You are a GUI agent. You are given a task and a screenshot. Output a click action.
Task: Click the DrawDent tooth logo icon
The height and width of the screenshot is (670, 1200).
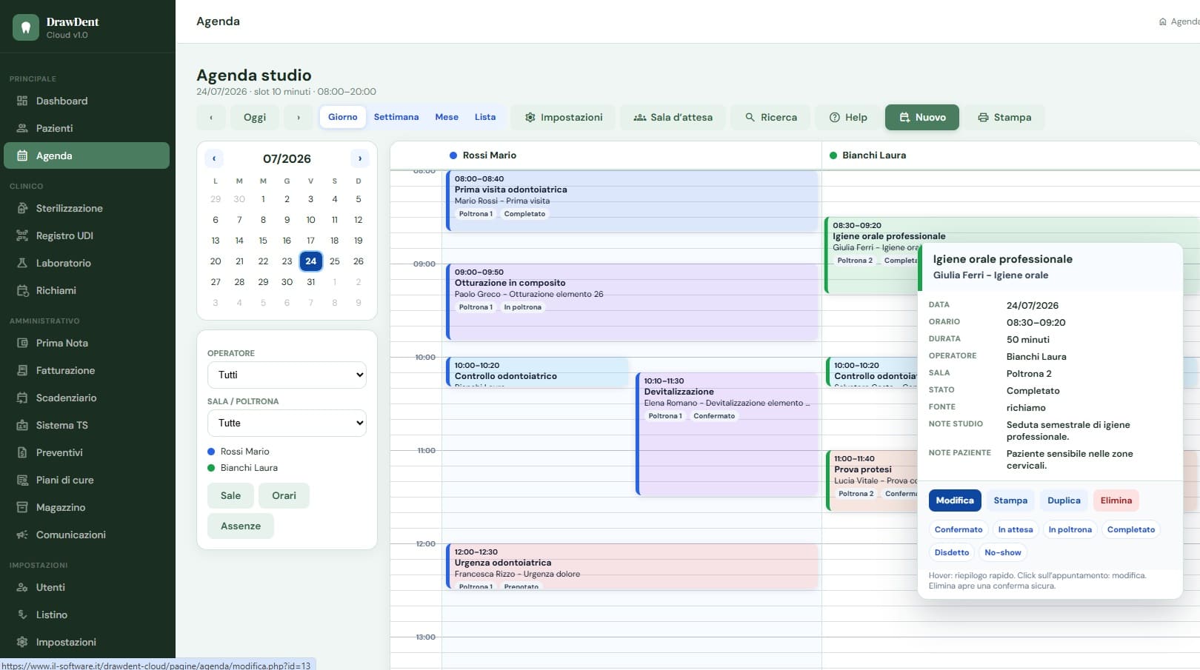click(26, 27)
